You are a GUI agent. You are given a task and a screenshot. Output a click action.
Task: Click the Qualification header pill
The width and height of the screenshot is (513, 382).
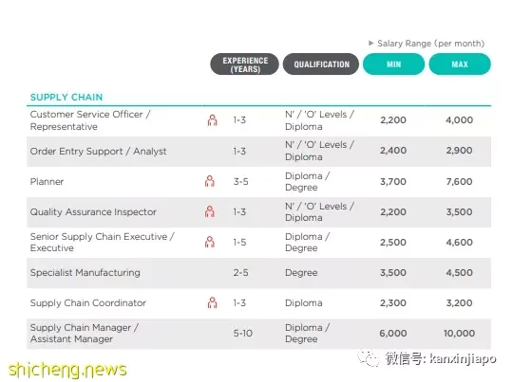pyautogui.click(x=321, y=64)
